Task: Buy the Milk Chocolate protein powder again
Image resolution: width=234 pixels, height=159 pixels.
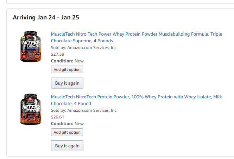Action: click(x=67, y=146)
